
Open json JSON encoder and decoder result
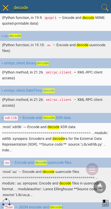coord(34,207)
